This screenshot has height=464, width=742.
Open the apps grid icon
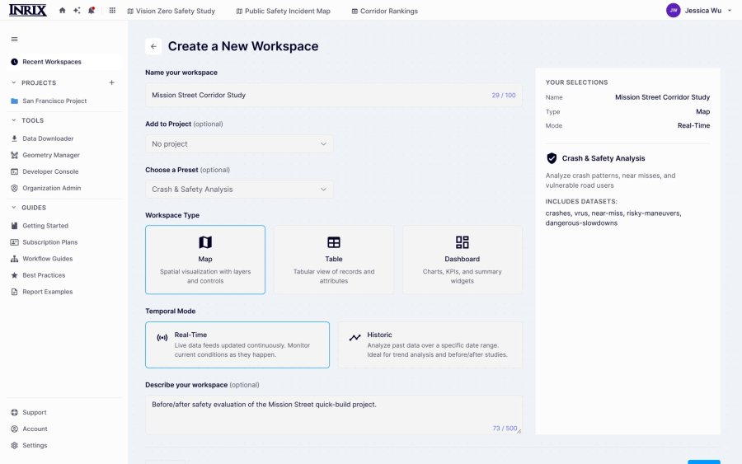pyautogui.click(x=112, y=11)
